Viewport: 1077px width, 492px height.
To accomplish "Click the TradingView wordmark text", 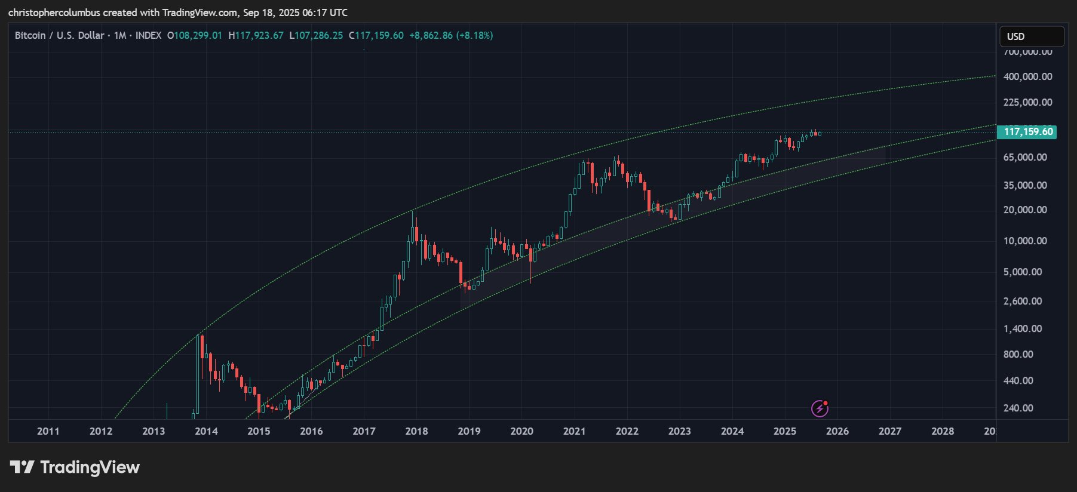I will click(x=90, y=467).
